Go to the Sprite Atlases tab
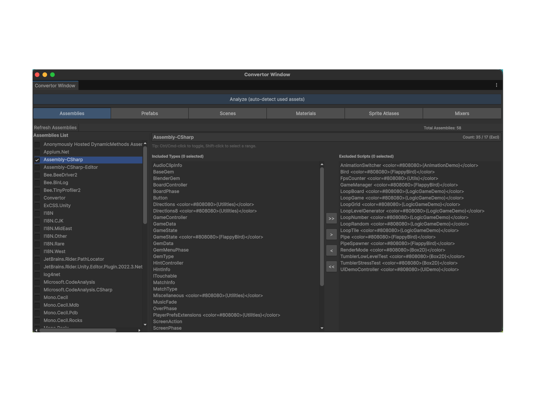 (384, 113)
